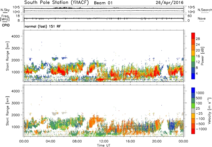Click the "Slant Range [km]" label of the velocity panel
The width and height of the screenshot is (212, 147).
click(7, 111)
